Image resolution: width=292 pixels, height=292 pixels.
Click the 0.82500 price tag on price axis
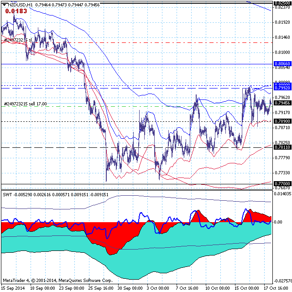tap(282, 3)
